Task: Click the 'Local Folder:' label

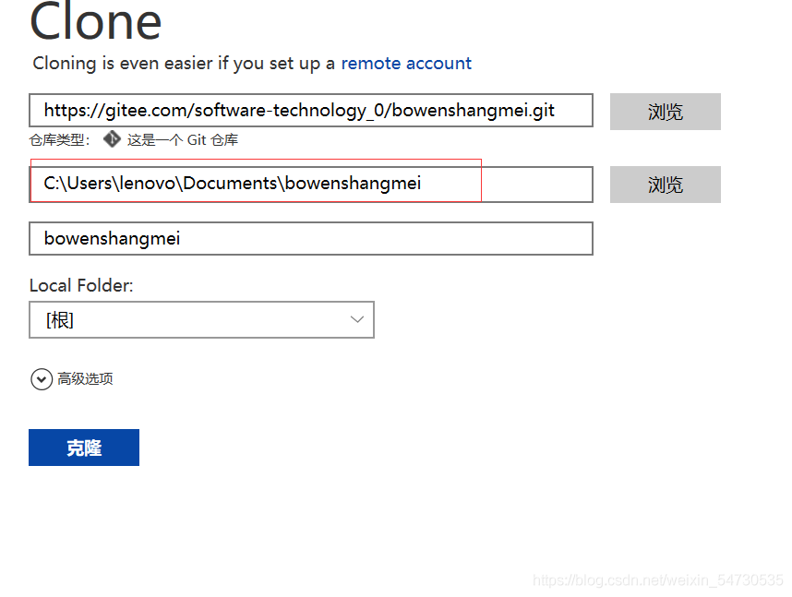Action: (x=81, y=285)
